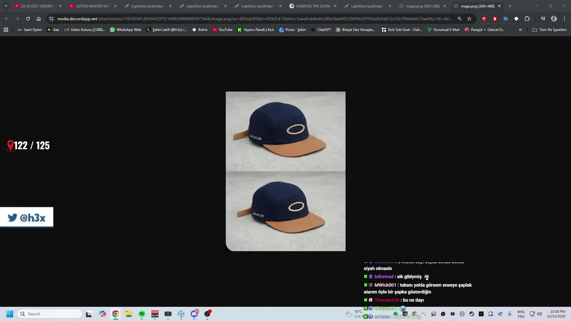Open Copilot from the taskbar

point(103,314)
